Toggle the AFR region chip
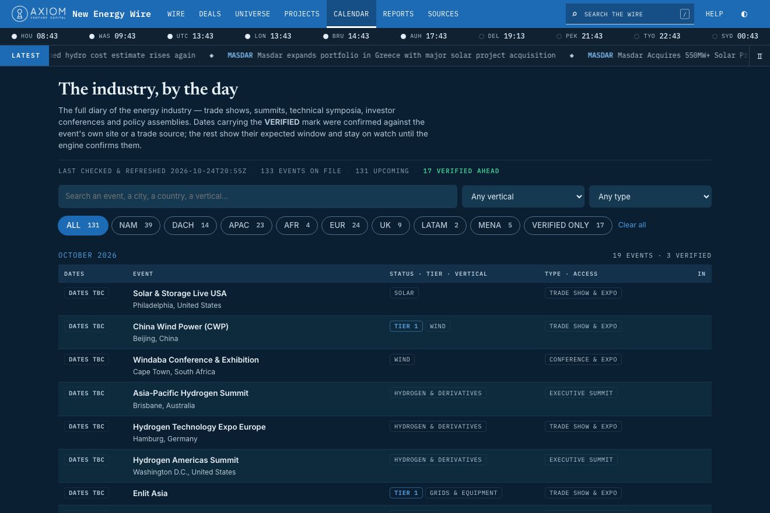770x513 pixels. pyautogui.click(x=297, y=226)
